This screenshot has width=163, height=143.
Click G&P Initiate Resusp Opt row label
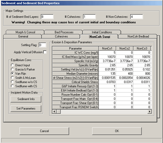pos(75,86)
